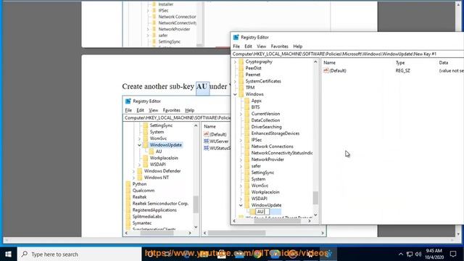This screenshot has height=261, width=464.
Task: Select the System key in front window
Action: 258,179
